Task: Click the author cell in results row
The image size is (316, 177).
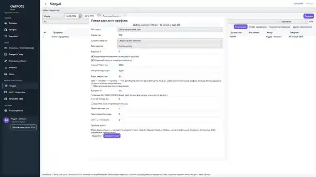Action: [x=274, y=37]
